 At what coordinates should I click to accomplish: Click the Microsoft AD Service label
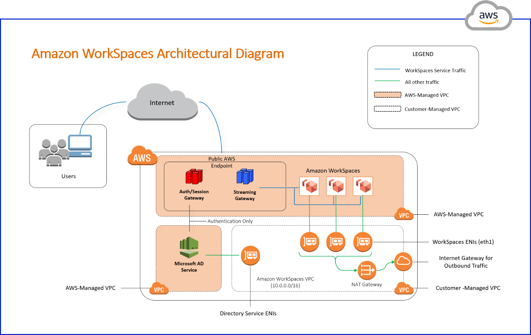(x=189, y=267)
